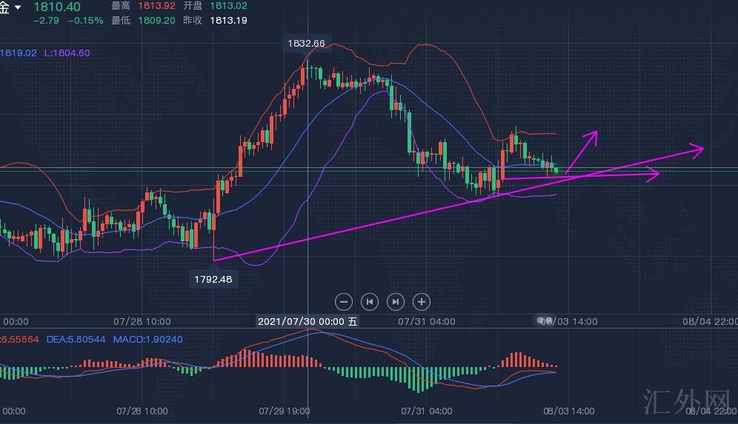Select the 1792.48 low price label
Image resolution: width=738 pixels, height=424 pixels.
[x=213, y=280]
